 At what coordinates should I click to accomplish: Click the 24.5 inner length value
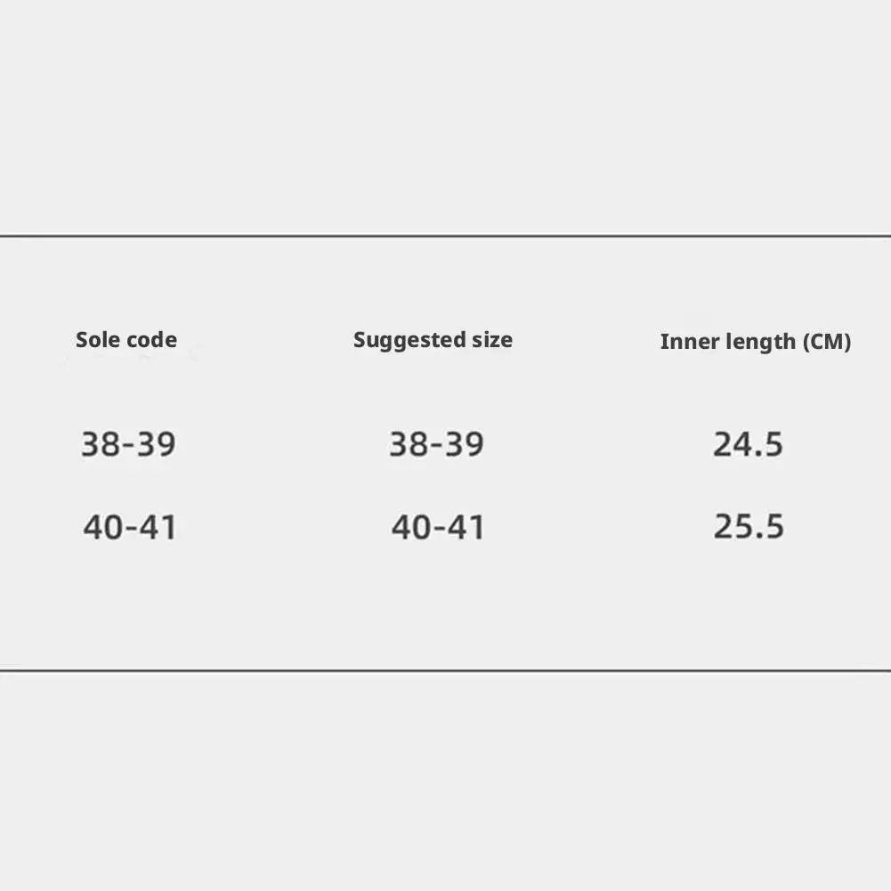(748, 443)
